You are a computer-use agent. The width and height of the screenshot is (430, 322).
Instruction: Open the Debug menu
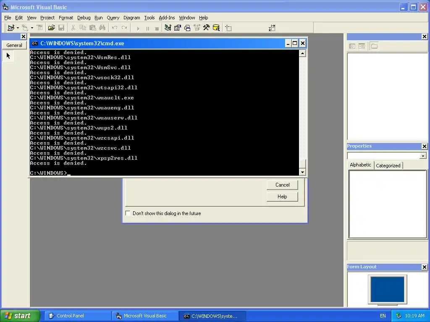click(x=84, y=18)
